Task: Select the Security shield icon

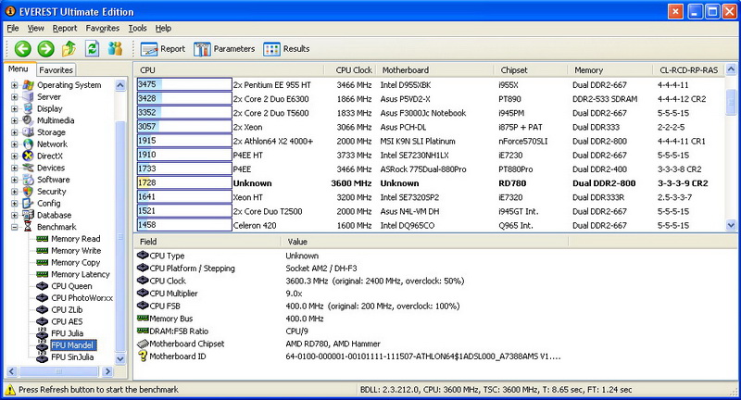Action: [29, 192]
